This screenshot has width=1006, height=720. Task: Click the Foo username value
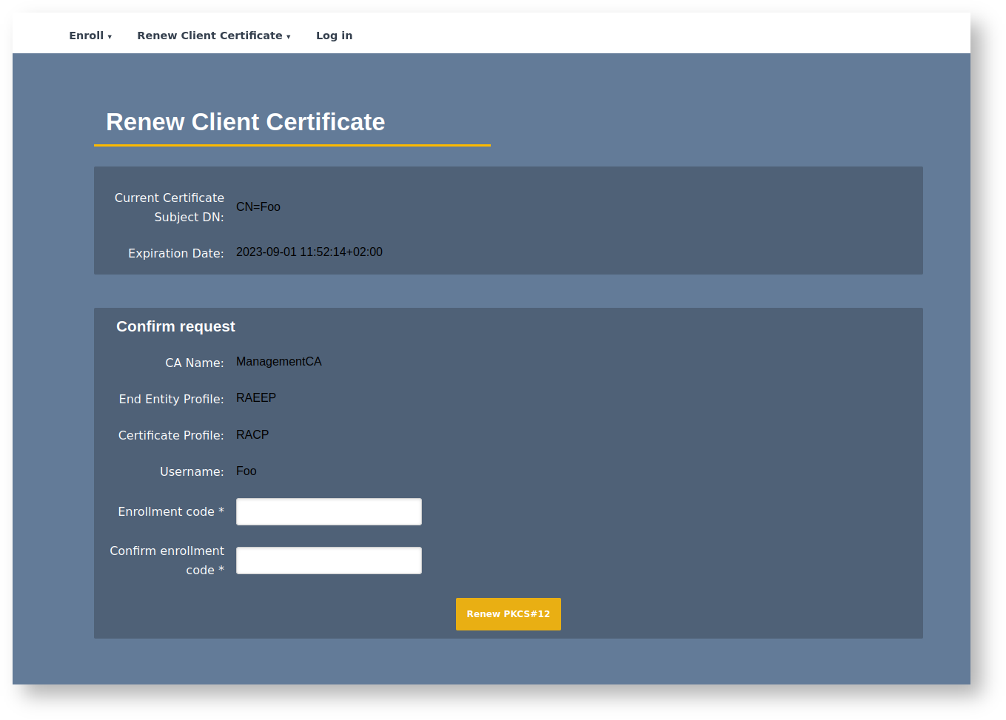coord(246,471)
